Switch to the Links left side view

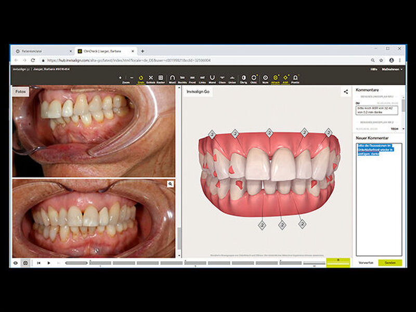(x=202, y=79)
